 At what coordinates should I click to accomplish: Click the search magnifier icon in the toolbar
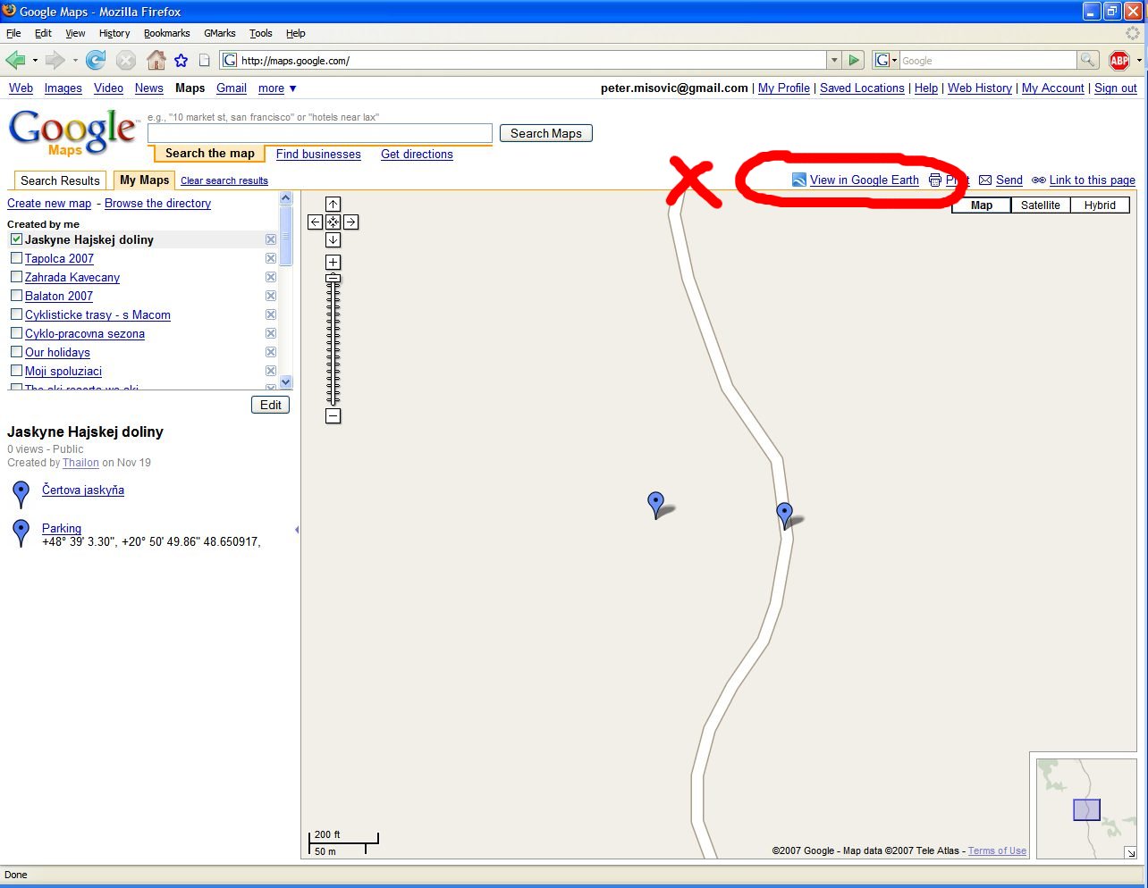[x=1088, y=60]
